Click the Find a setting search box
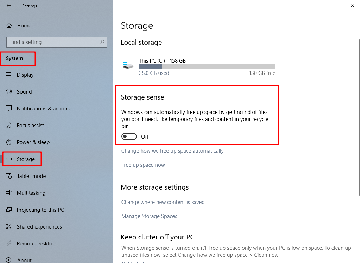Viewport: 361px width, 263px height. 56,42
